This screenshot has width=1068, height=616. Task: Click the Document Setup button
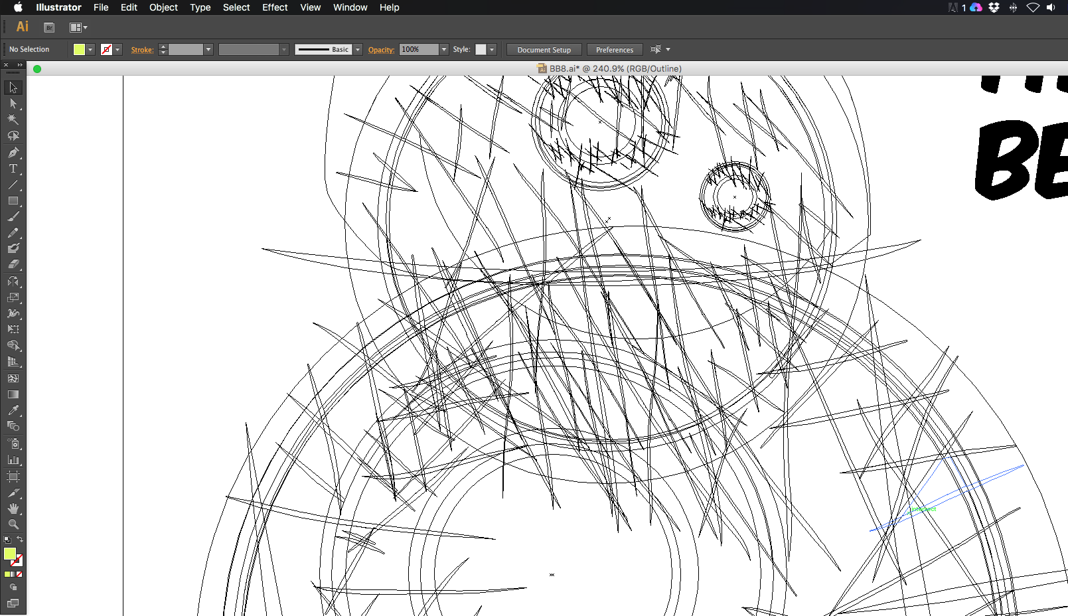coord(544,50)
